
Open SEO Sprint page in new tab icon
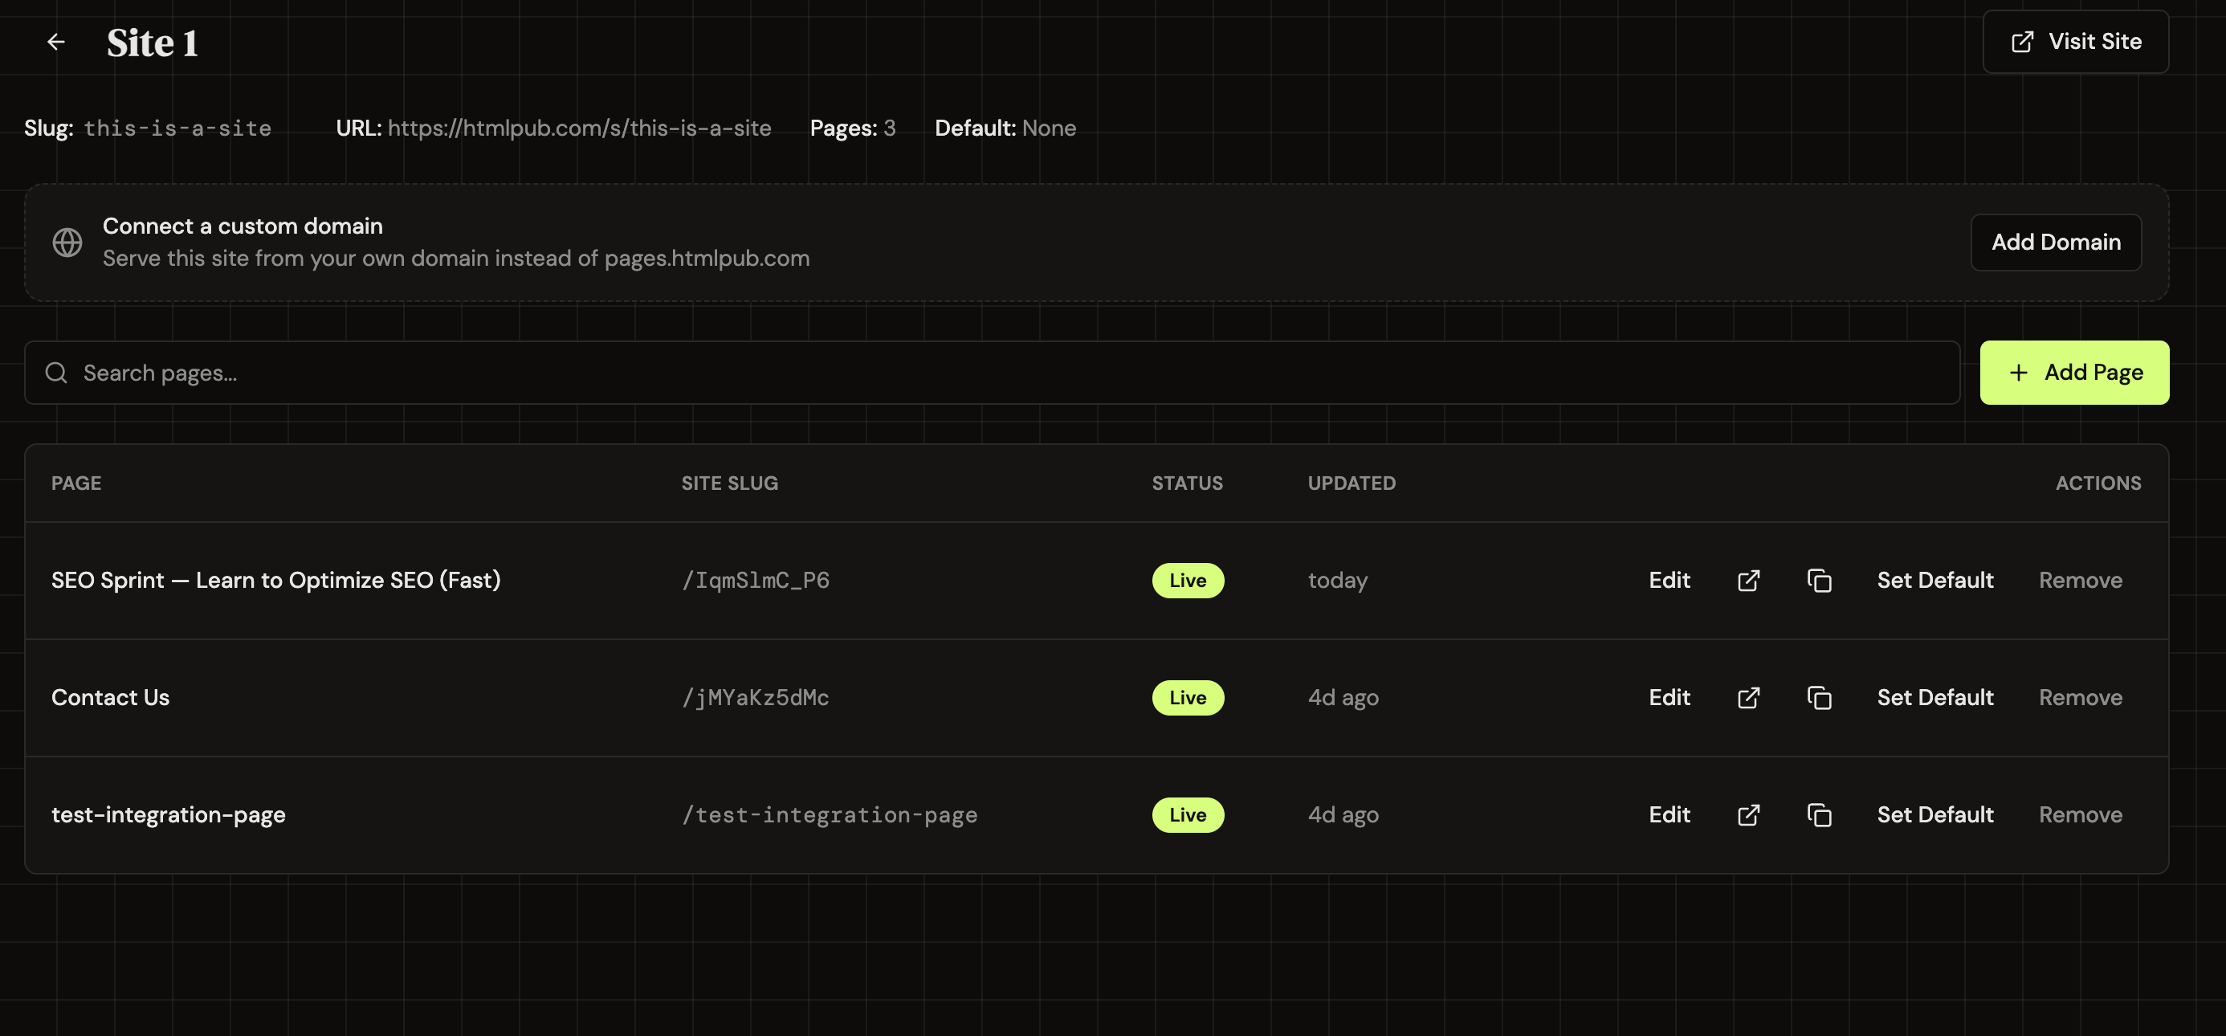click(1748, 581)
